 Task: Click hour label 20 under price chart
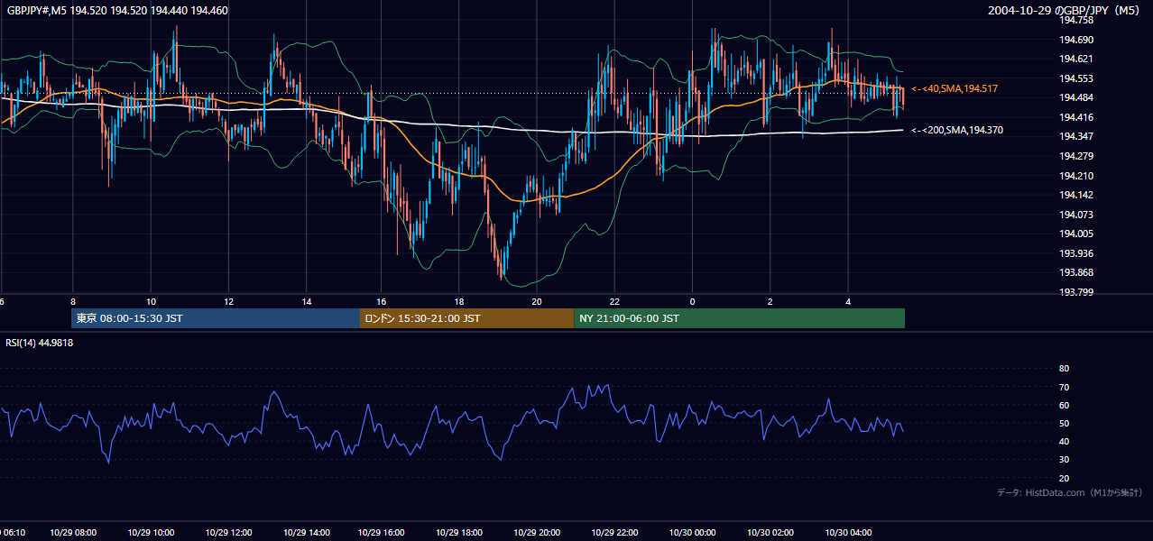(537, 301)
